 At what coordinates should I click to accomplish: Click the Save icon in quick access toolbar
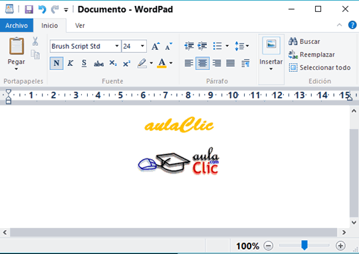29,9
